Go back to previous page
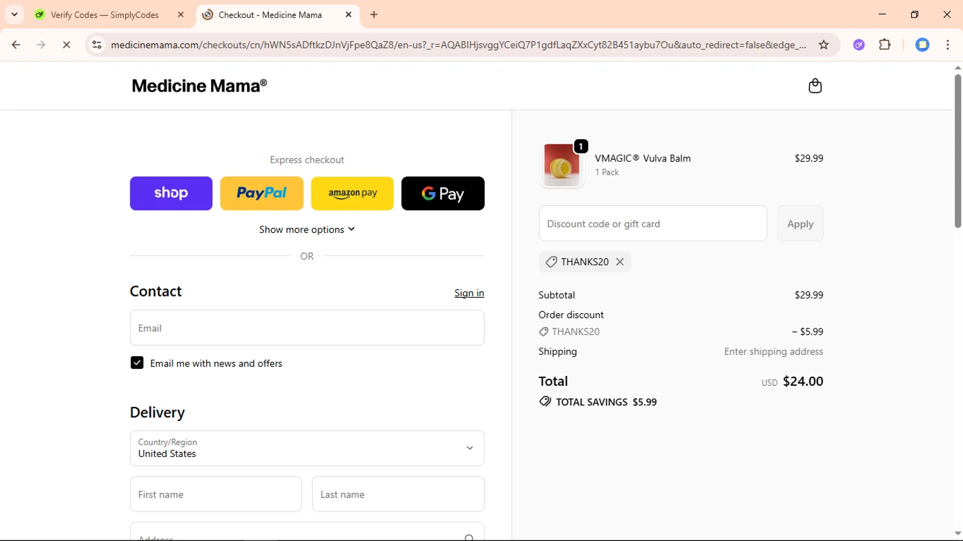Viewport: 963px width, 541px height. pyautogui.click(x=16, y=45)
